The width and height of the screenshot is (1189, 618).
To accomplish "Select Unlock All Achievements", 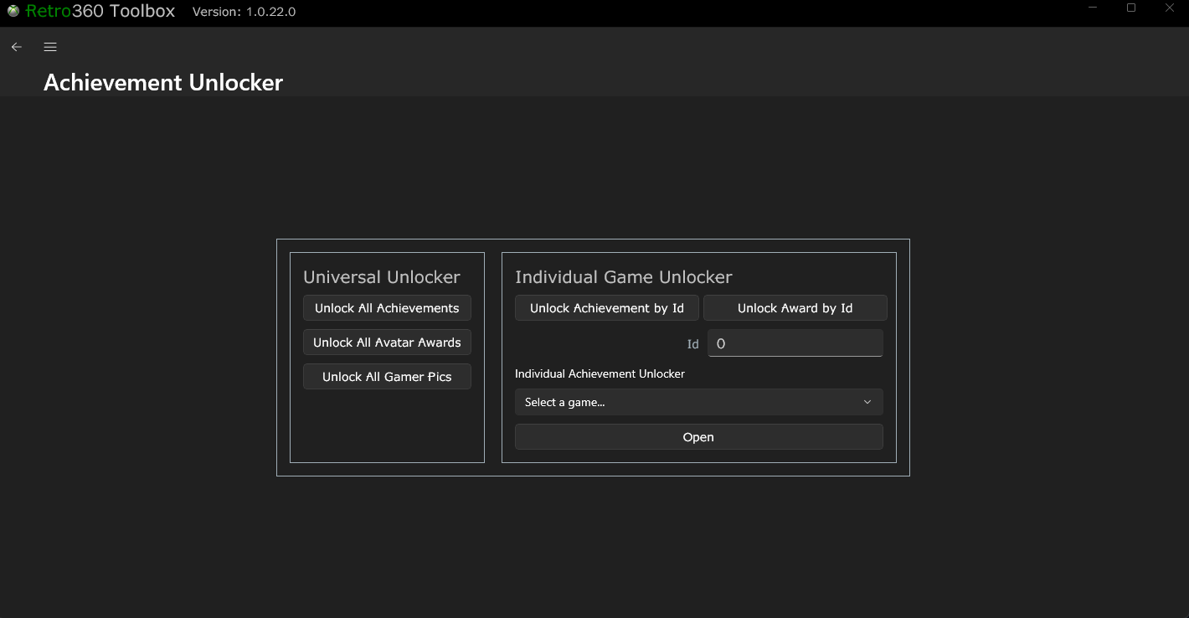I will (387, 308).
